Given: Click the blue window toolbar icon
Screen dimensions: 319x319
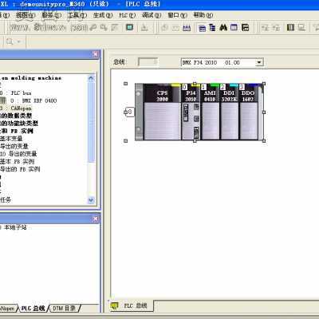Looking at the screenshot, I should (234, 27).
